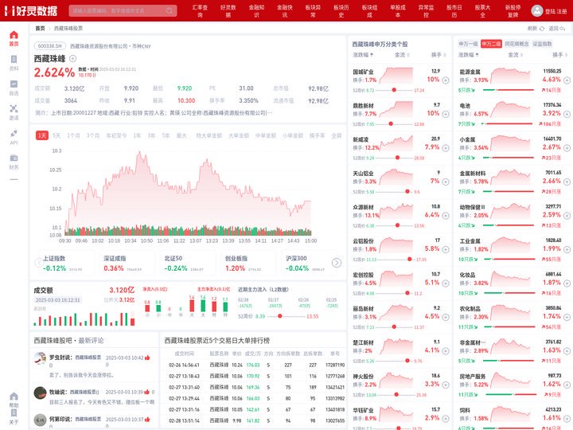Image resolution: width=573 pixels, height=430 pixels.
Task: Select the 1个月 chart range
Action: (x=73, y=135)
